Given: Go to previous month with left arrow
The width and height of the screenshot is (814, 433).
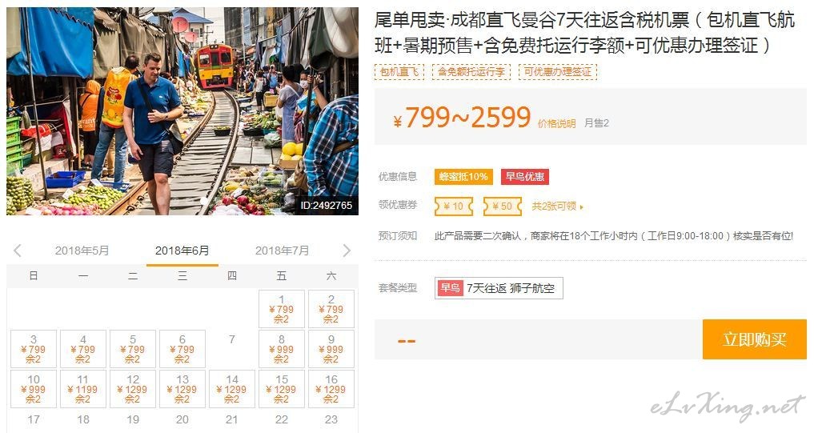Looking at the screenshot, I should (x=18, y=251).
